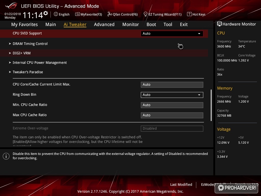Click the CPU temperature 34°C value
Image resolution: width=261 pixels, height=196 pixels.
click(242, 46)
